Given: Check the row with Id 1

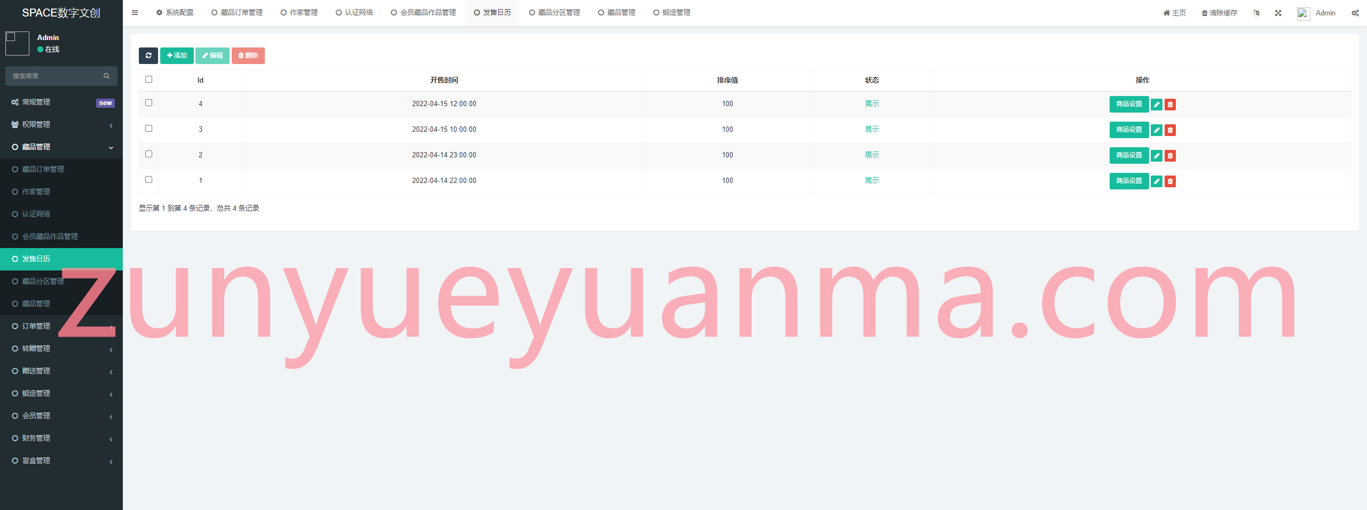Looking at the screenshot, I should [149, 180].
